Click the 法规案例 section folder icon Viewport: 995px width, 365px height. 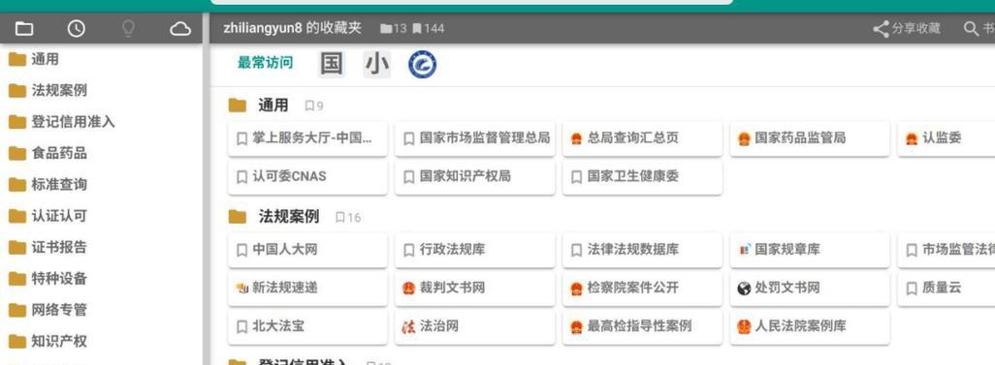click(x=238, y=217)
